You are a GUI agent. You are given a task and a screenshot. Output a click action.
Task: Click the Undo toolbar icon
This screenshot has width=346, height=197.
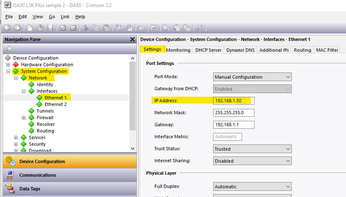(63, 28)
